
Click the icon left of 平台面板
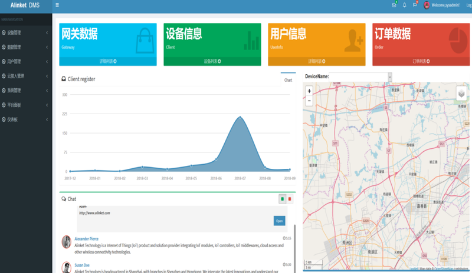coord(4,105)
